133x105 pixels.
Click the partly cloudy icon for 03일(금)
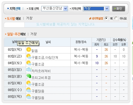click(29, 56)
